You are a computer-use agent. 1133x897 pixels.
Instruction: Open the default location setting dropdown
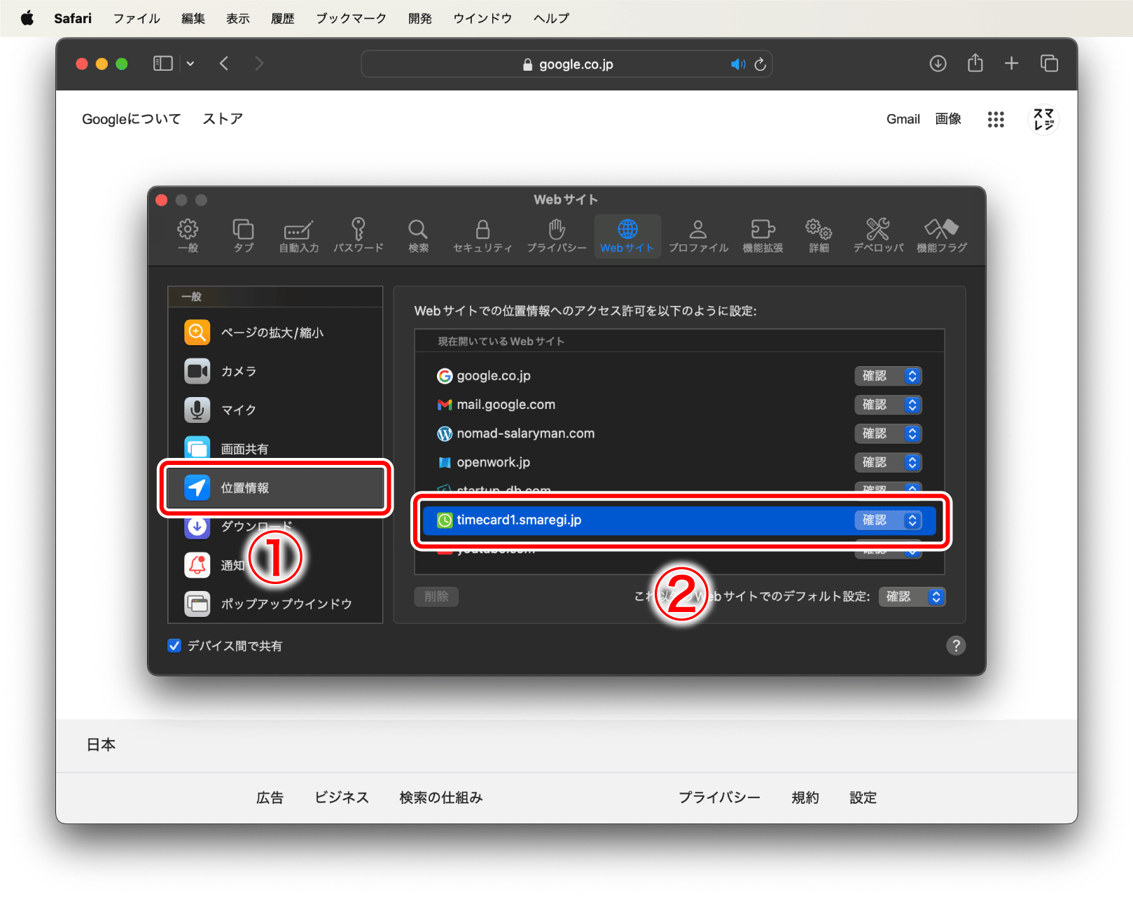[912, 597]
